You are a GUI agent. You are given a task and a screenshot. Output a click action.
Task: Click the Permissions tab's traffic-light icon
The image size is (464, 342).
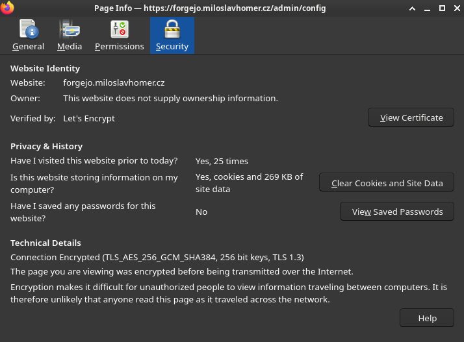tap(120, 29)
